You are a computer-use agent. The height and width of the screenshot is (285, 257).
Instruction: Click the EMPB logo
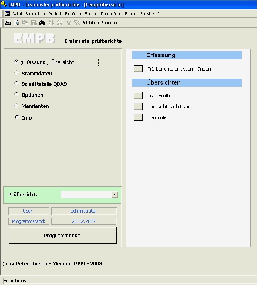click(x=34, y=38)
